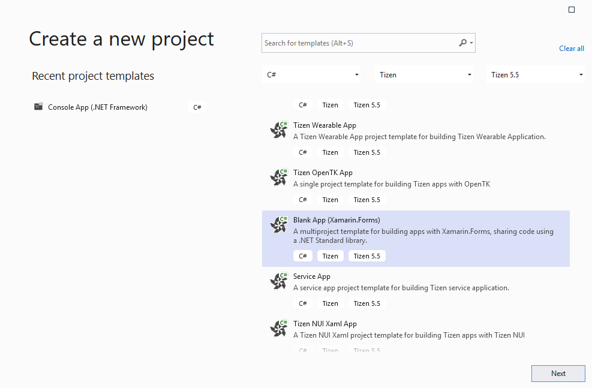Click the Tizen 5.5 tag under Service App
Viewport: 592px width, 388px height.
366,303
